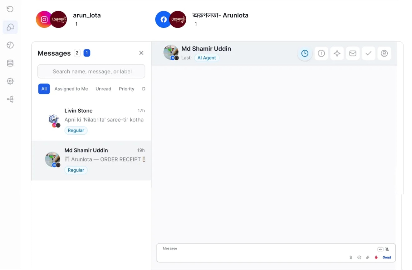Viewport: 412px width, 270px height.
Task: Close the Messages panel
Action: 141,53
